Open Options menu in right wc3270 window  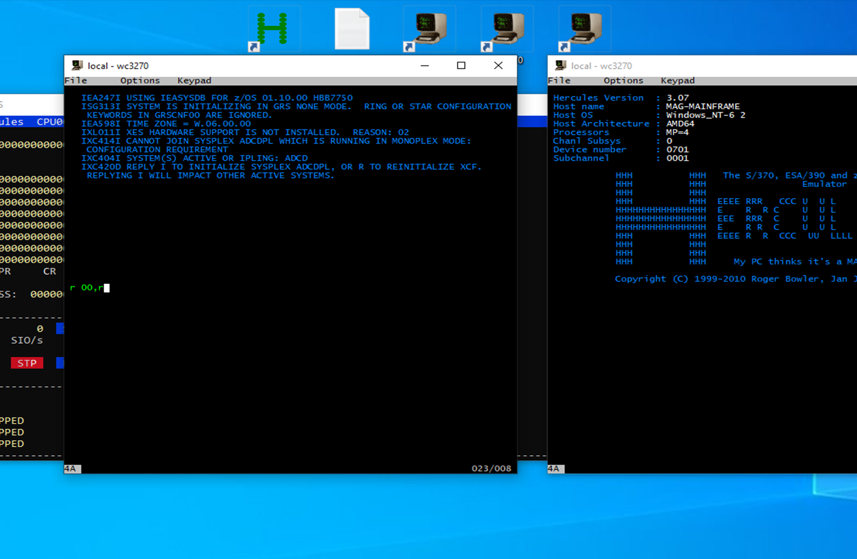coord(623,81)
